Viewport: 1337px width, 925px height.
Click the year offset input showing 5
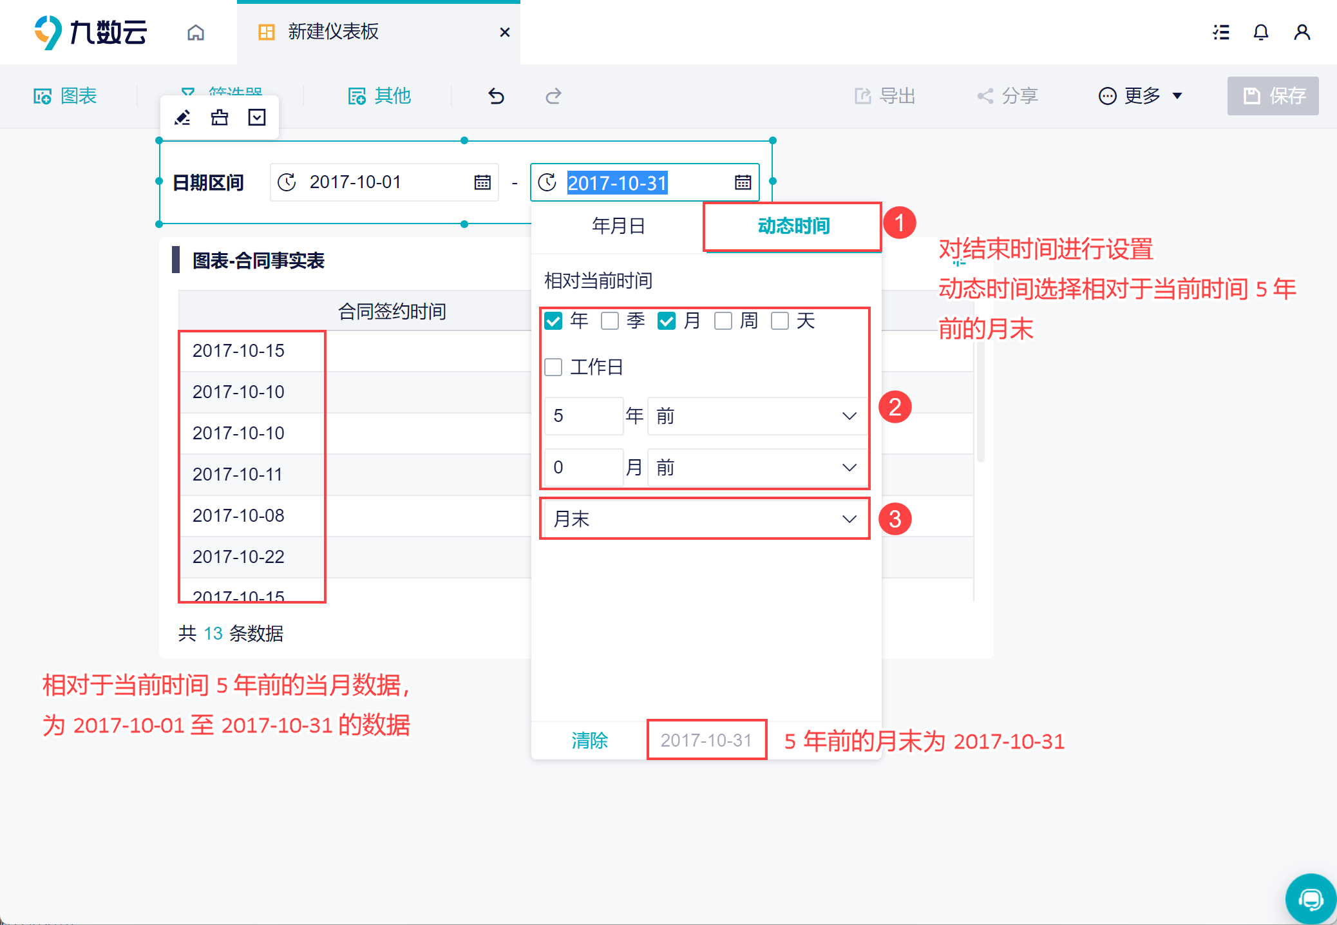[583, 416]
